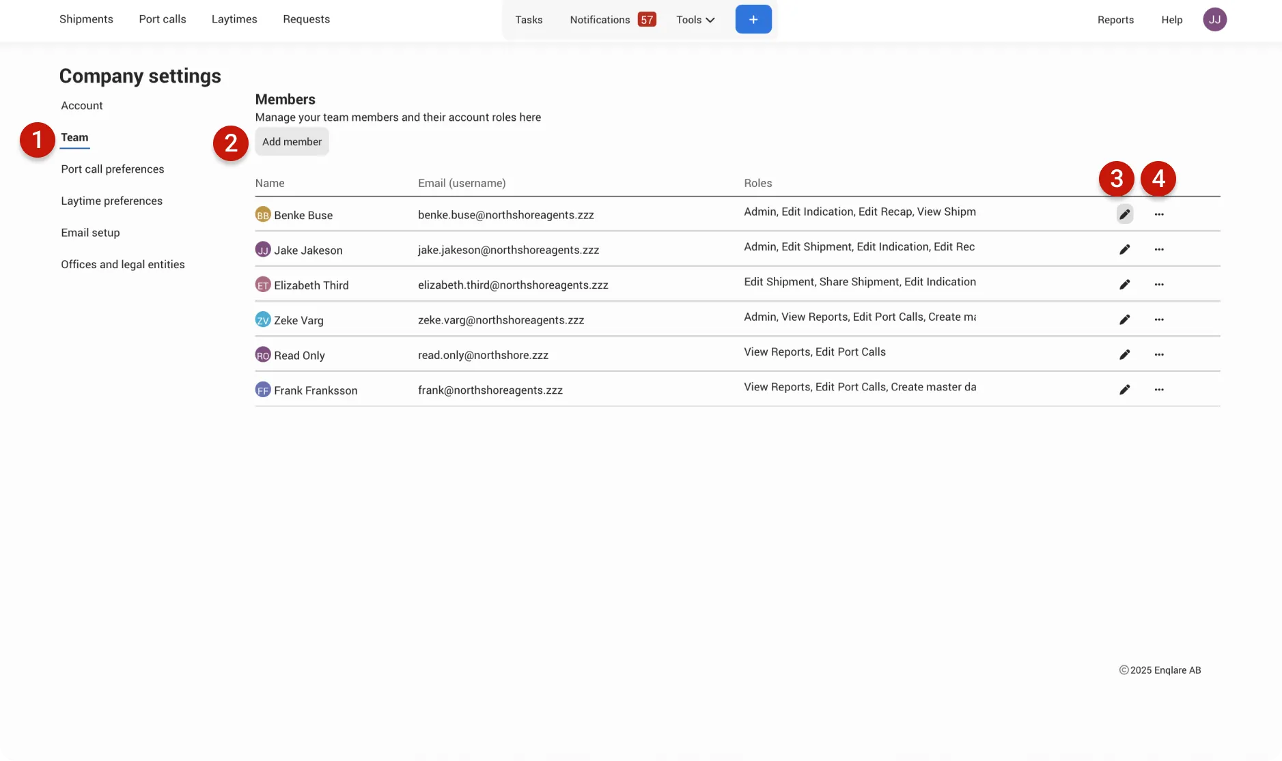This screenshot has width=1282, height=761.
Task: Open JJ user avatar menu
Action: tap(1214, 19)
